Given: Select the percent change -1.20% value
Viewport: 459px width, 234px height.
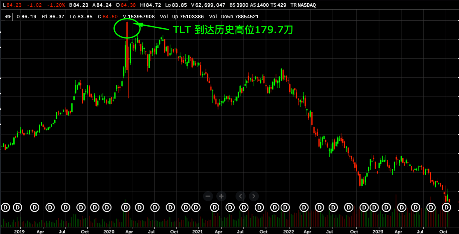Looking at the screenshot, I should point(55,5).
